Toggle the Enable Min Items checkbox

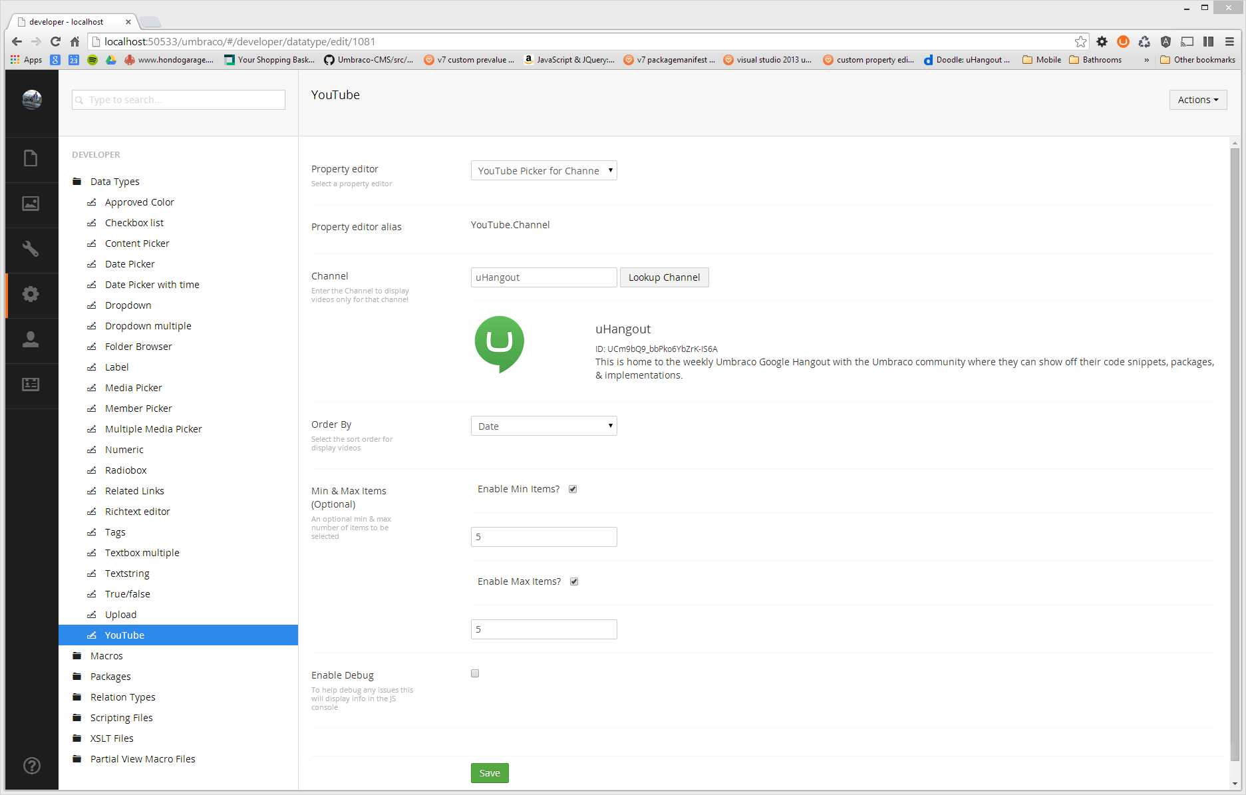point(573,489)
